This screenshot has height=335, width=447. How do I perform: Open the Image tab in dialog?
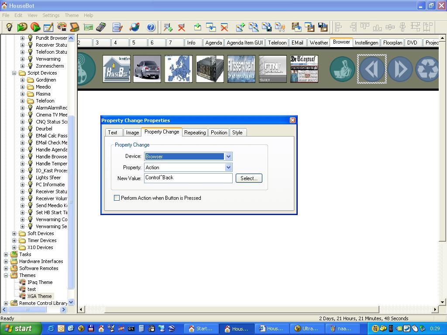tap(132, 133)
